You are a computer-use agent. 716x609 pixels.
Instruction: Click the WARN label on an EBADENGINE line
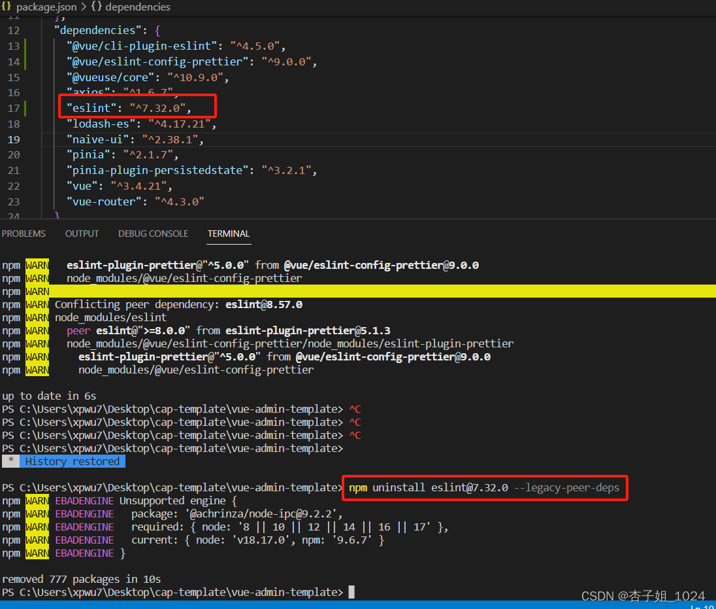click(37, 500)
